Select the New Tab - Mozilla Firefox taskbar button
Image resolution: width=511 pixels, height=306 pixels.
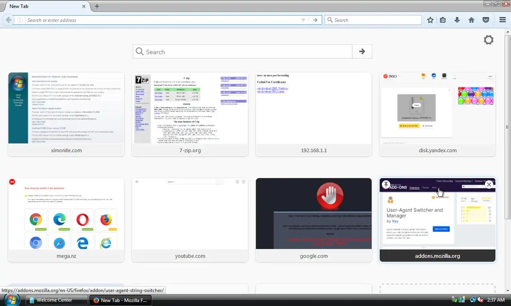(x=121, y=300)
